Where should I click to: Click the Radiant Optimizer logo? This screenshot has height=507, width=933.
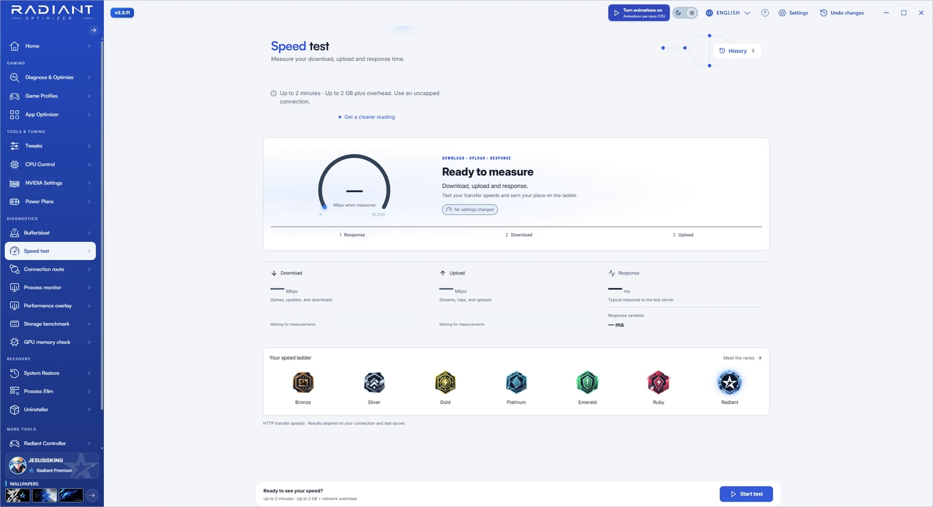(x=51, y=13)
